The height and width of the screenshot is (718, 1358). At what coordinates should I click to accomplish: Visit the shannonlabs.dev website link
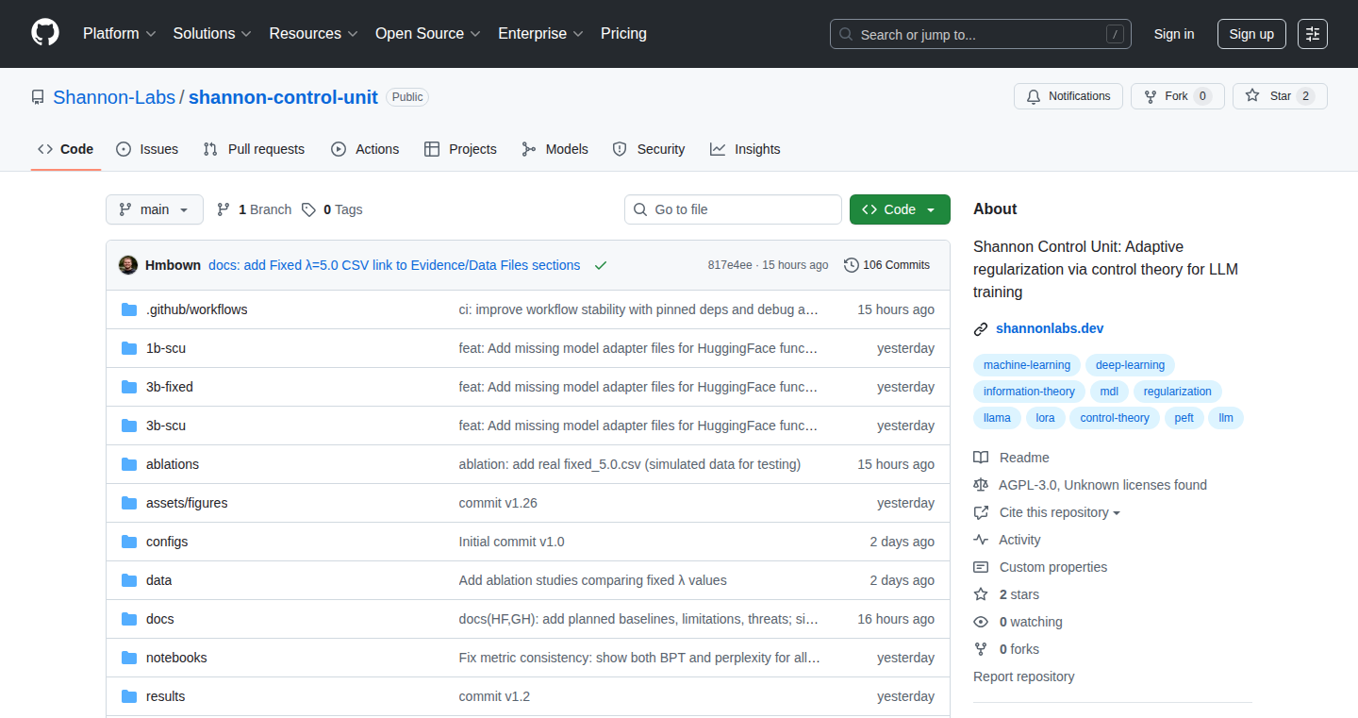tap(1050, 328)
